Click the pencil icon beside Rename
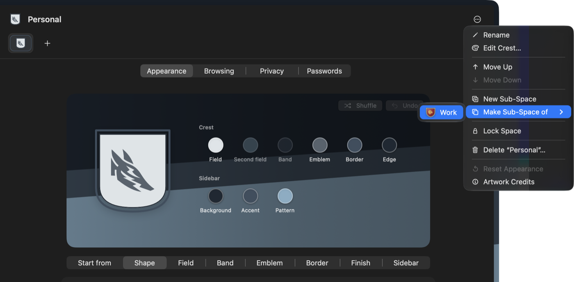This screenshot has width=574, height=282. (x=475, y=35)
